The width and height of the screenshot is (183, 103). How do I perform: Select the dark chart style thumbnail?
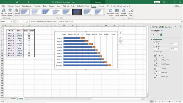77,12
